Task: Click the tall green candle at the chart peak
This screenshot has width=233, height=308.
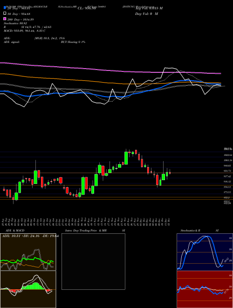Action: tap(126, 158)
